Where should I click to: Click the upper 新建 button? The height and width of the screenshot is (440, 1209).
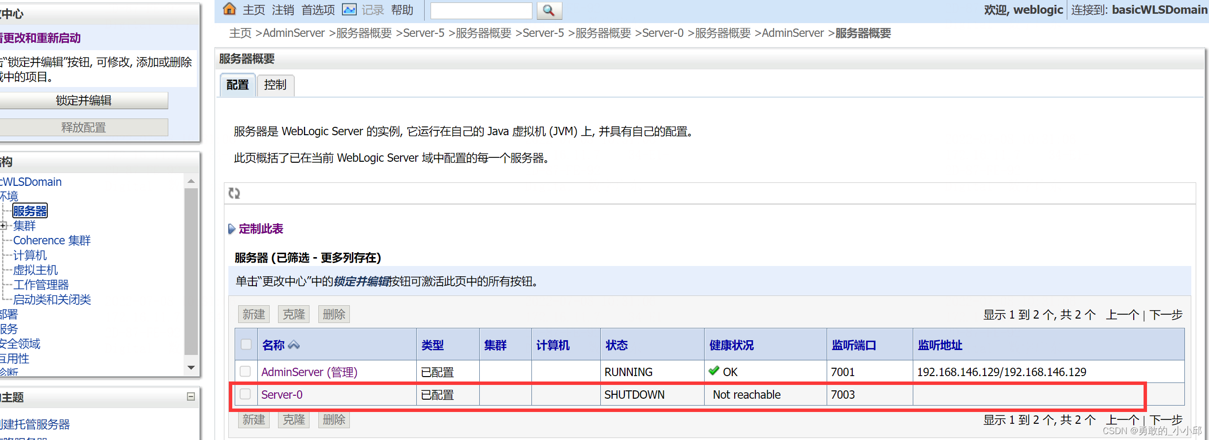[254, 314]
